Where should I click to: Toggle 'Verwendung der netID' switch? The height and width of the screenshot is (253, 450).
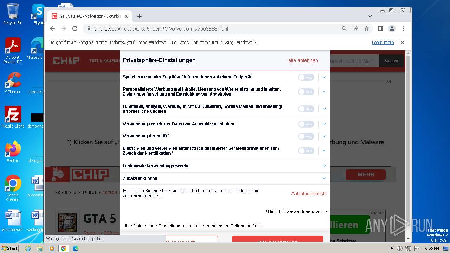click(306, 136)
